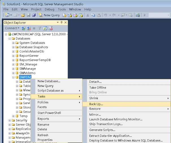Choose Extract Data-tier Application...
Viewport: 171px width, 143px height.
coord(126,136)
